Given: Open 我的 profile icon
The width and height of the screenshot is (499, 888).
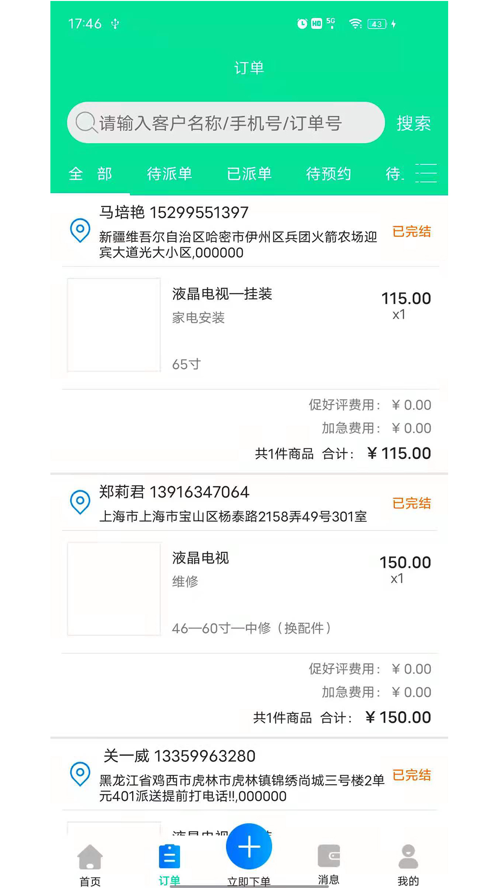Looking at the screenshot, I should pos(408,857).
